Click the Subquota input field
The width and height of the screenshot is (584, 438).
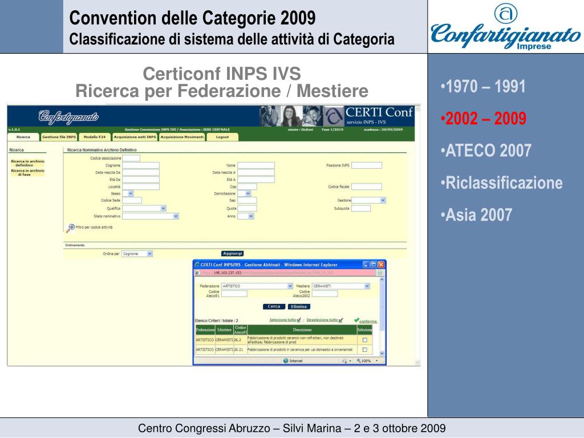pos(361,209)
